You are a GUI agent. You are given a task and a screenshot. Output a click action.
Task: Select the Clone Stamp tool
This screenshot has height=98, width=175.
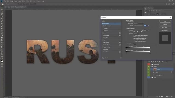click(2, 28)
